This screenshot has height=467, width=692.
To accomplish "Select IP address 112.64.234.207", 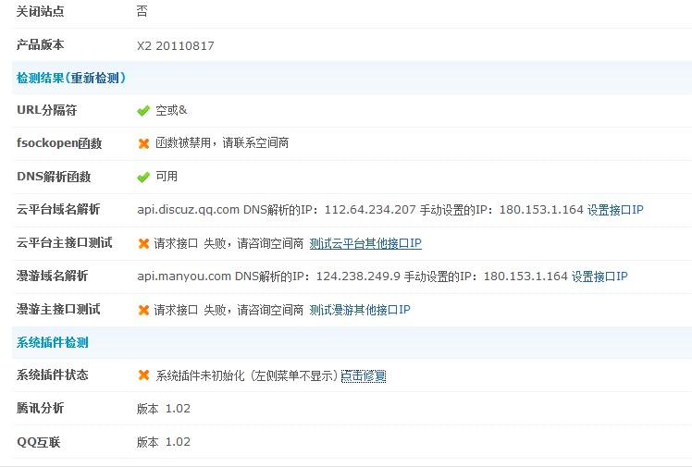I will click(370, 210).
